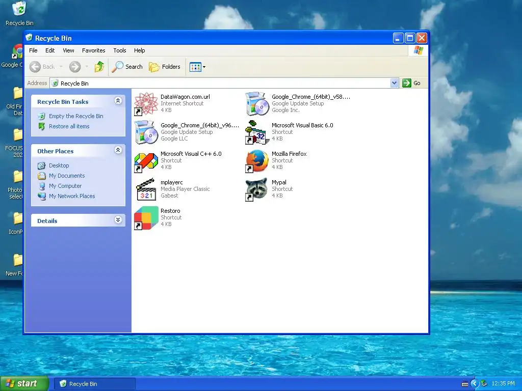Click the keyboard tray icon

[465, 384]
